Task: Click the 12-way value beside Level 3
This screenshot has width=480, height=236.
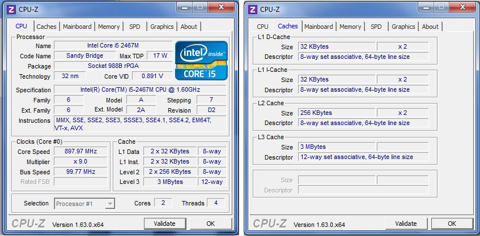Action: (x=212, y=182)
